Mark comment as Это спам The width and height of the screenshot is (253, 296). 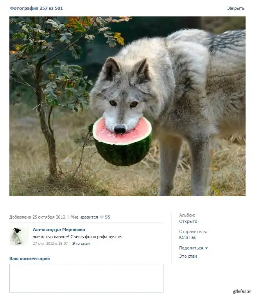[81, 244]
